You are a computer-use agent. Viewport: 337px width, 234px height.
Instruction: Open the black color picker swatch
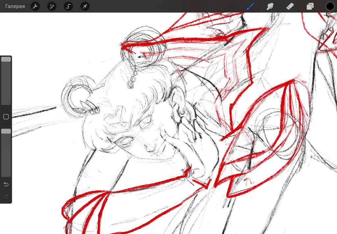coord(330,7)
